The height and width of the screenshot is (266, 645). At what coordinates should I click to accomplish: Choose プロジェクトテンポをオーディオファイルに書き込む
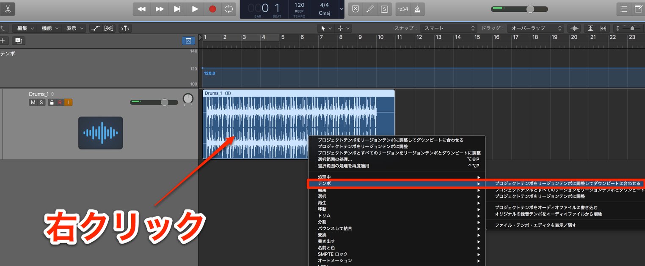coord(565,207)
